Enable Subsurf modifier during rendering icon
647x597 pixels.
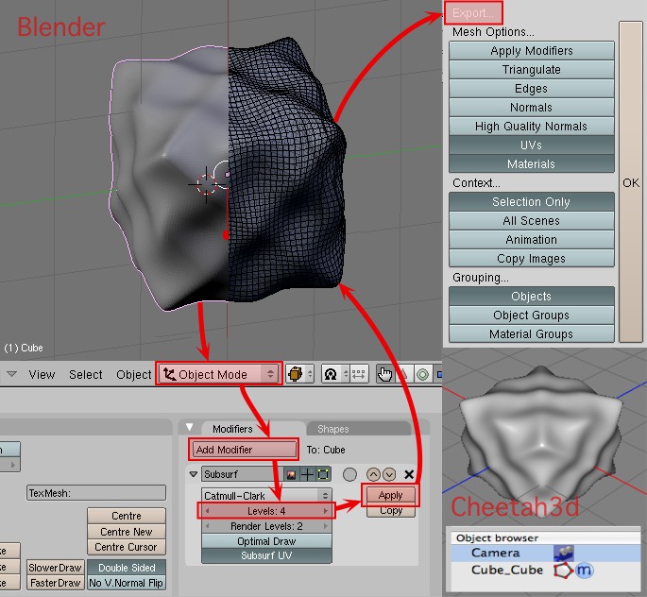click(291, 475)
